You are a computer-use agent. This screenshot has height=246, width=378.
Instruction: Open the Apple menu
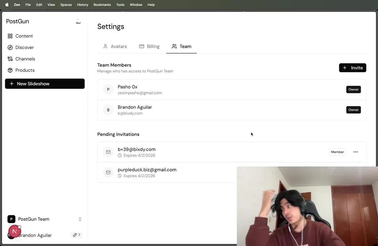7,4
